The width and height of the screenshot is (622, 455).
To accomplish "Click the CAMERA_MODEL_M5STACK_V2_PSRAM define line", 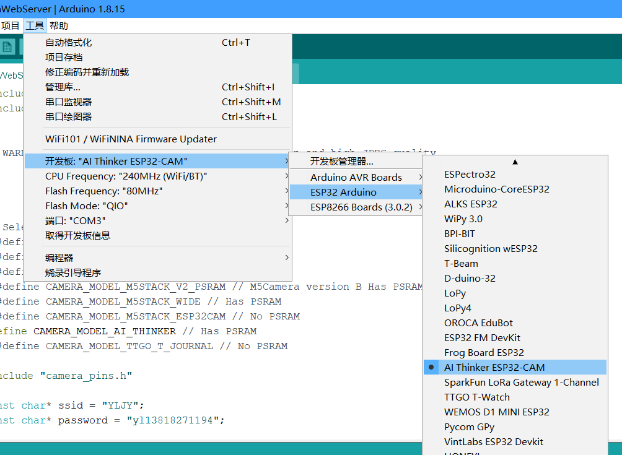I will point(211,287).
